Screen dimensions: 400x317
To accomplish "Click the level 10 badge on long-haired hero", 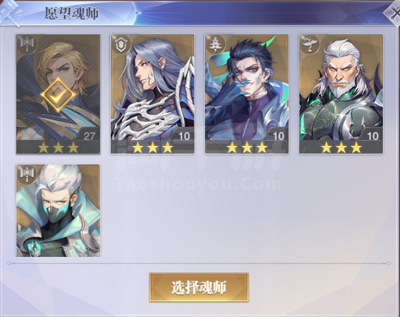I will point(184,135).
